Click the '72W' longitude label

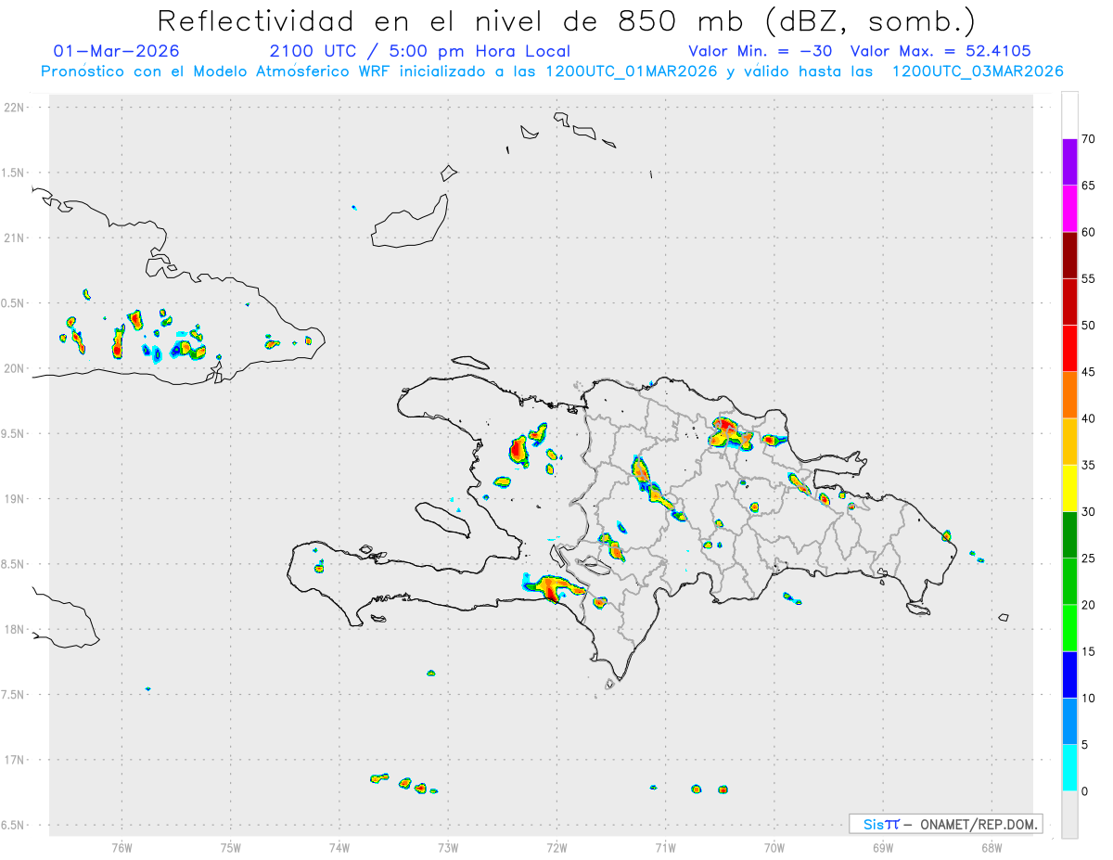point(556,847)
